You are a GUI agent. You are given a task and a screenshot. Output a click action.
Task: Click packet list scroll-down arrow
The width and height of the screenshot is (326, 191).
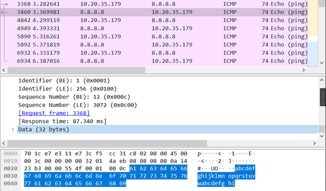point(322,62)
